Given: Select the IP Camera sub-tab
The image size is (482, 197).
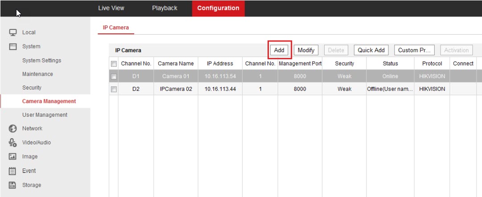Looking at the screenshot, I should point(116,28).
